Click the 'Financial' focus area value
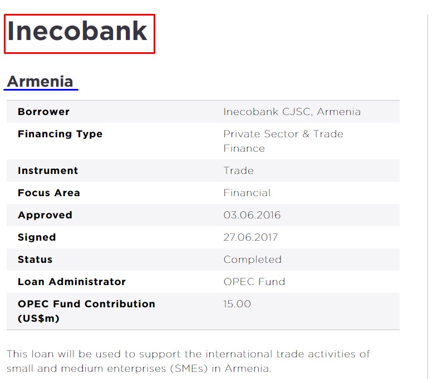This screenshot has width=438, height=379. pyautogui.click(x=247, y=193)
